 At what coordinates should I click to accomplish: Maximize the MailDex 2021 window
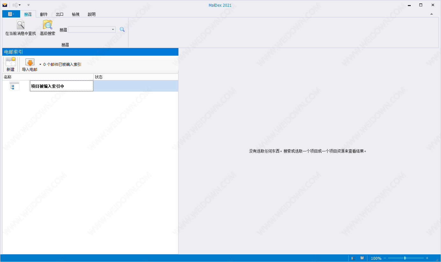click(x=421, y=5)
